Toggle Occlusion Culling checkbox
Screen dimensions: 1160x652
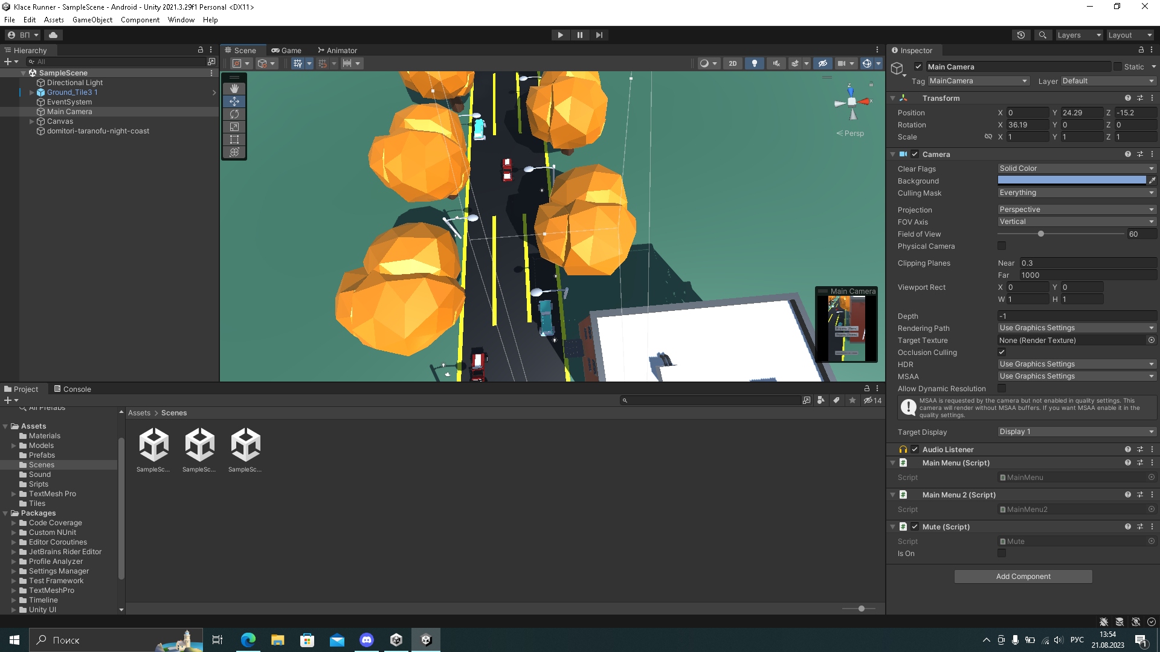point(1002,353)
